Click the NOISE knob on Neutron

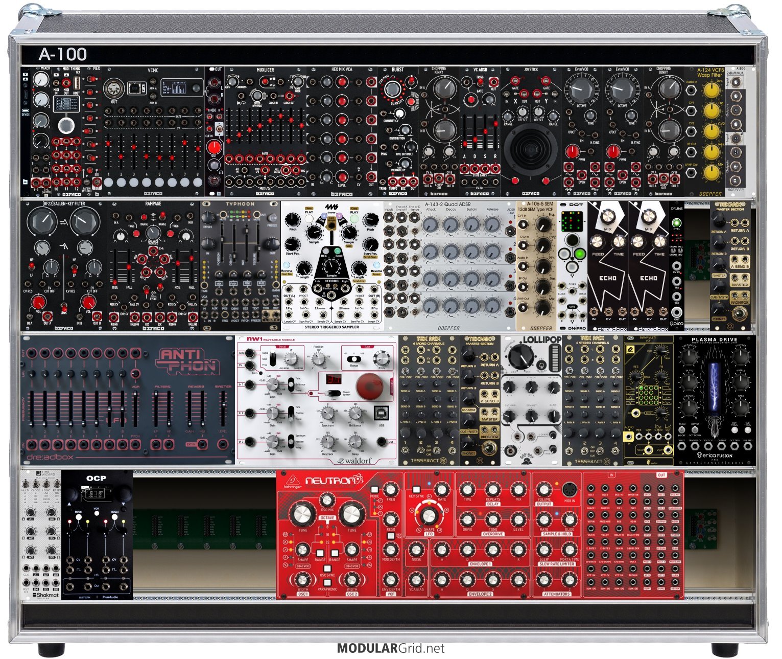[416, 550]
